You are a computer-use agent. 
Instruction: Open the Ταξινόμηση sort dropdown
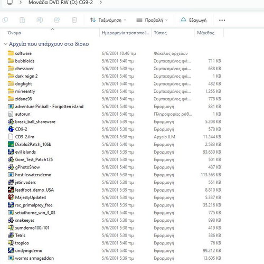pyautogui.click(x=108, y=20)
